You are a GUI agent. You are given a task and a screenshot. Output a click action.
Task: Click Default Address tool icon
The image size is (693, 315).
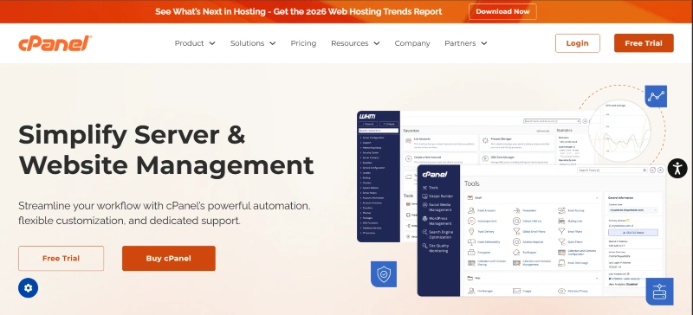point(516,221)
